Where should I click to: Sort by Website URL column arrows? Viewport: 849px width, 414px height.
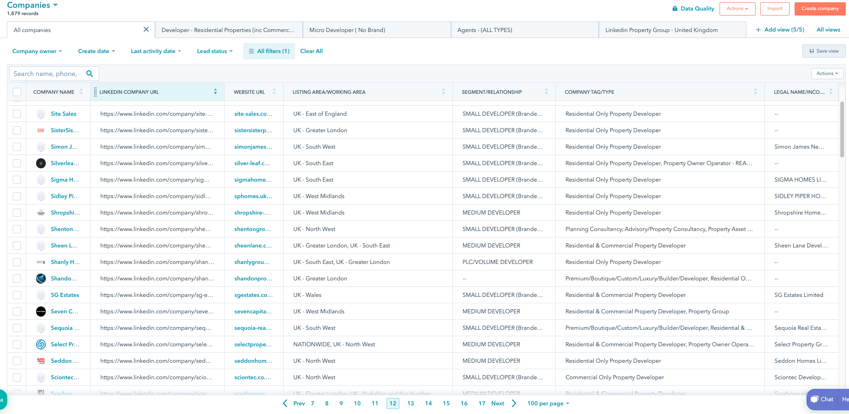pyautogui.click(x=274, y=92)
